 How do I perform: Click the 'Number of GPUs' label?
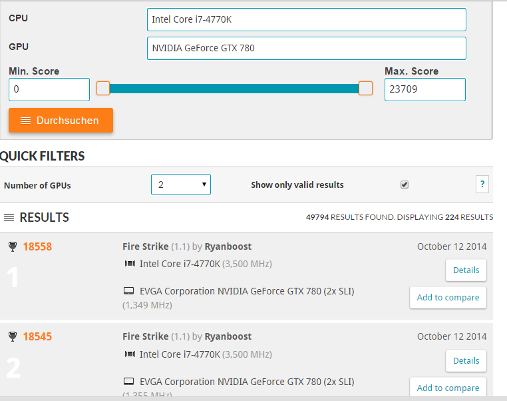pos(37,185)
